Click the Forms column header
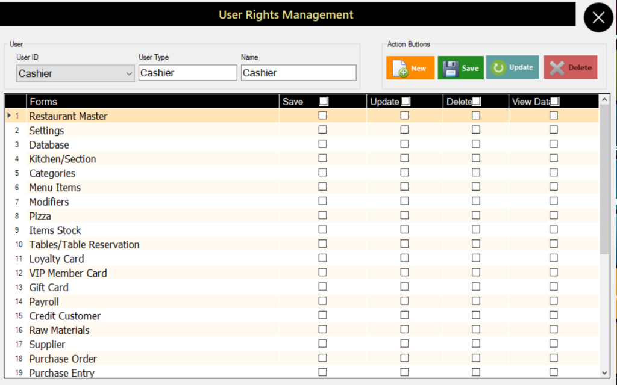This screenshot has height=385, width=617. pyautogui.click(x=152, y=101)
